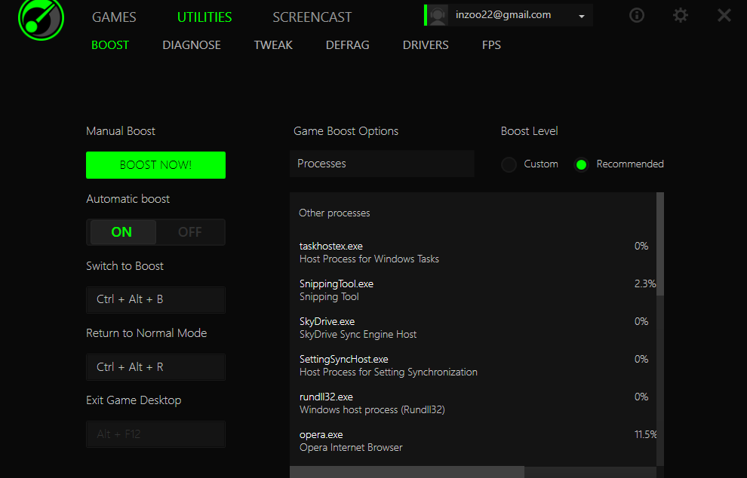
Task: Click the Exit Game Desktop hotkey field
Action: [x=155, y=434]
